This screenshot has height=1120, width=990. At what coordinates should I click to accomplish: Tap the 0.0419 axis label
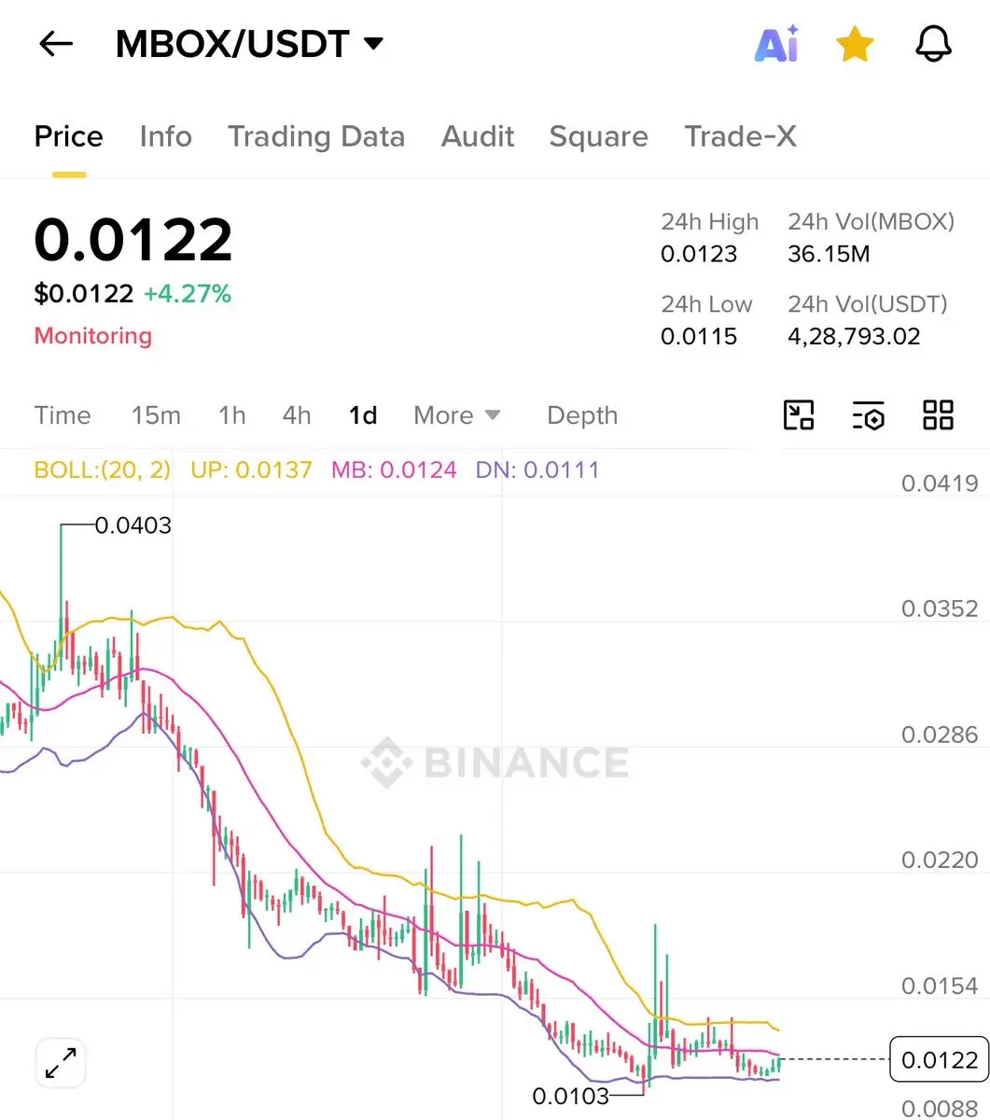coord(940,483)
